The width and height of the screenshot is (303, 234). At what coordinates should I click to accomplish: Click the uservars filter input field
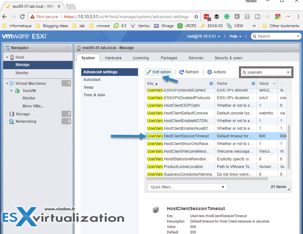tap(266, 72)
